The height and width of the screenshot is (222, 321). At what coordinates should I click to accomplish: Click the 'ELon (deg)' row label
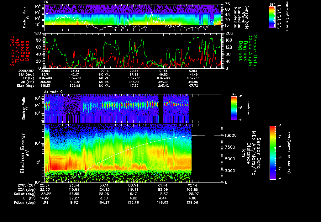[25, 86]
